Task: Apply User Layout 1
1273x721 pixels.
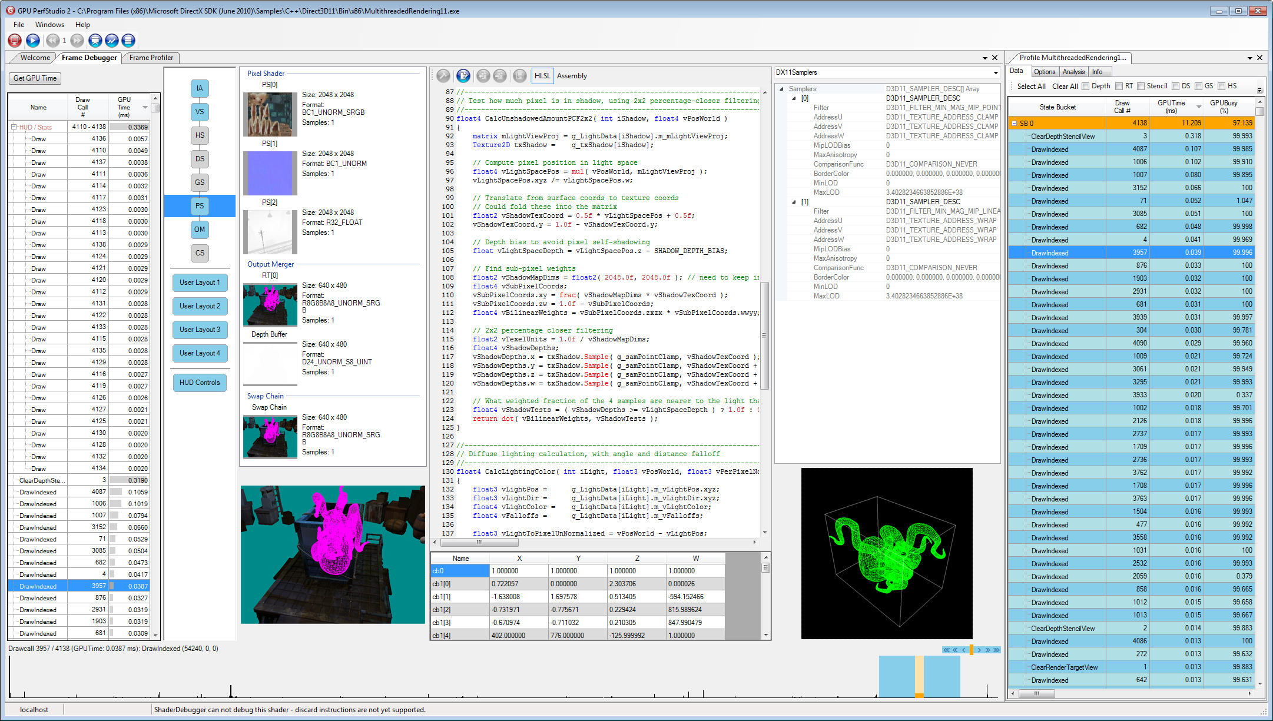Action: click(x=200, y=283)
